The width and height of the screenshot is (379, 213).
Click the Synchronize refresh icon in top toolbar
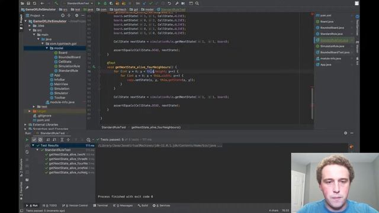[x=34, y=4]
